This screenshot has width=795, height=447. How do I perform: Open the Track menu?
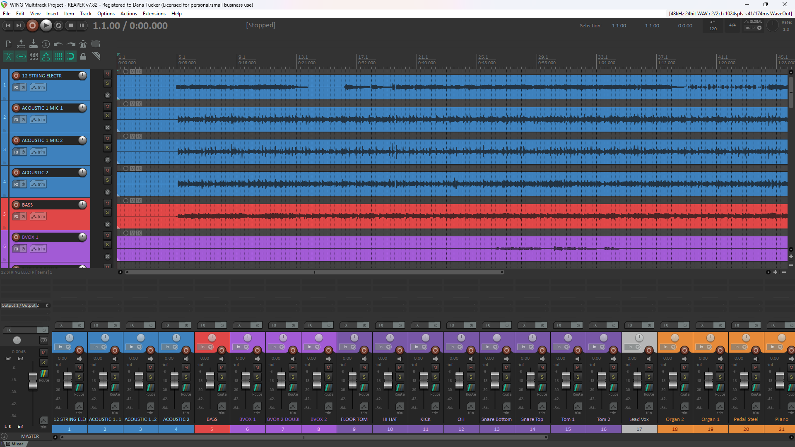tap(86, 14)
